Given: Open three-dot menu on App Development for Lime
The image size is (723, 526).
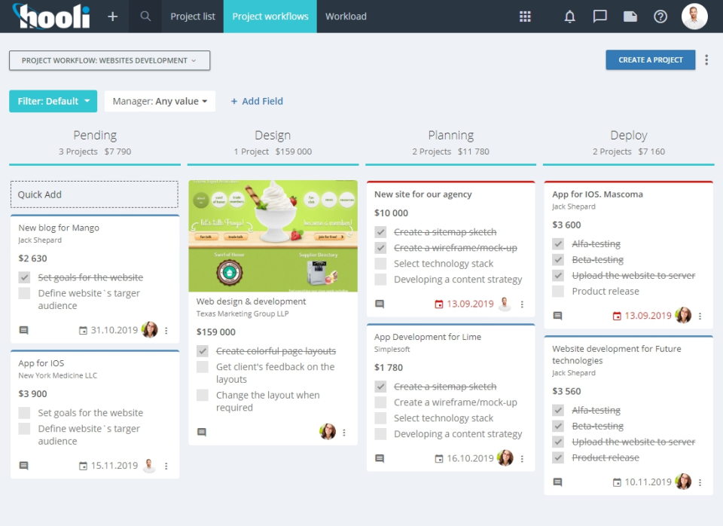Looking at the screenshot, I should pyautogui.click(x=522, y=459).
